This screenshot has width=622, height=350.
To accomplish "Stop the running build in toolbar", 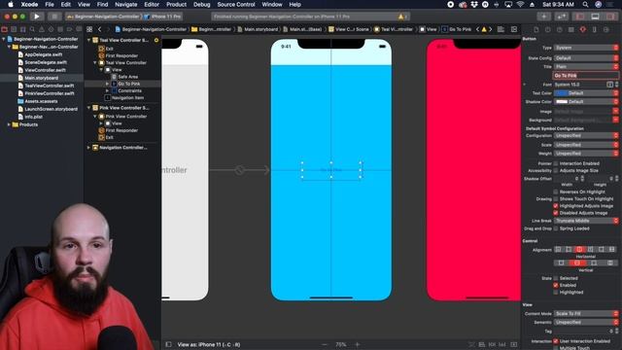I will [54, 17].
